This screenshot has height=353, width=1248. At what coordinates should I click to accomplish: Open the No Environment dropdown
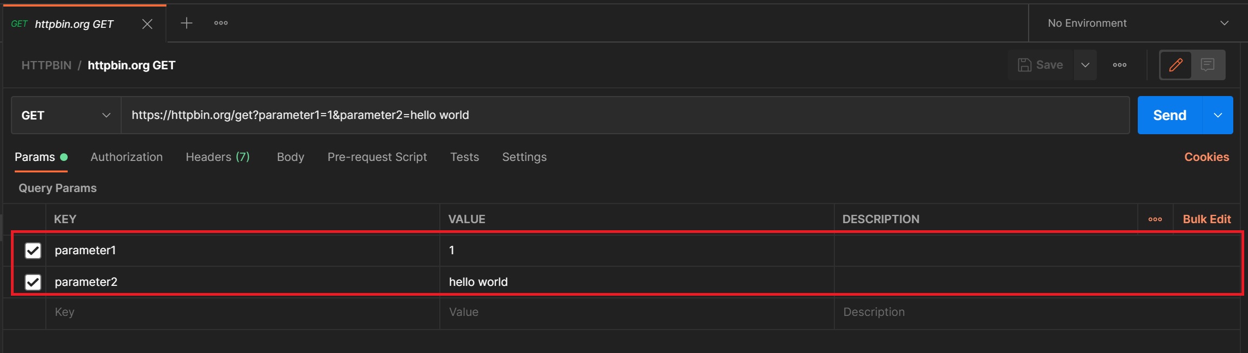[x=1137, y=23]
